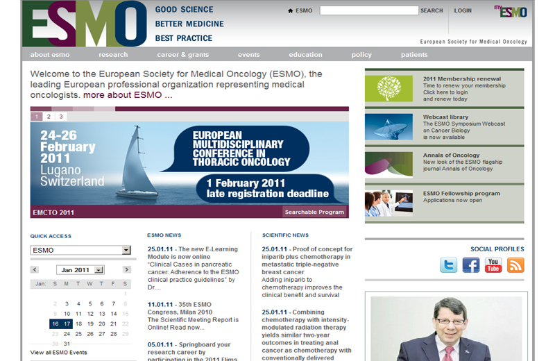Click the more about ESMO link

click(x=128, y=95)
